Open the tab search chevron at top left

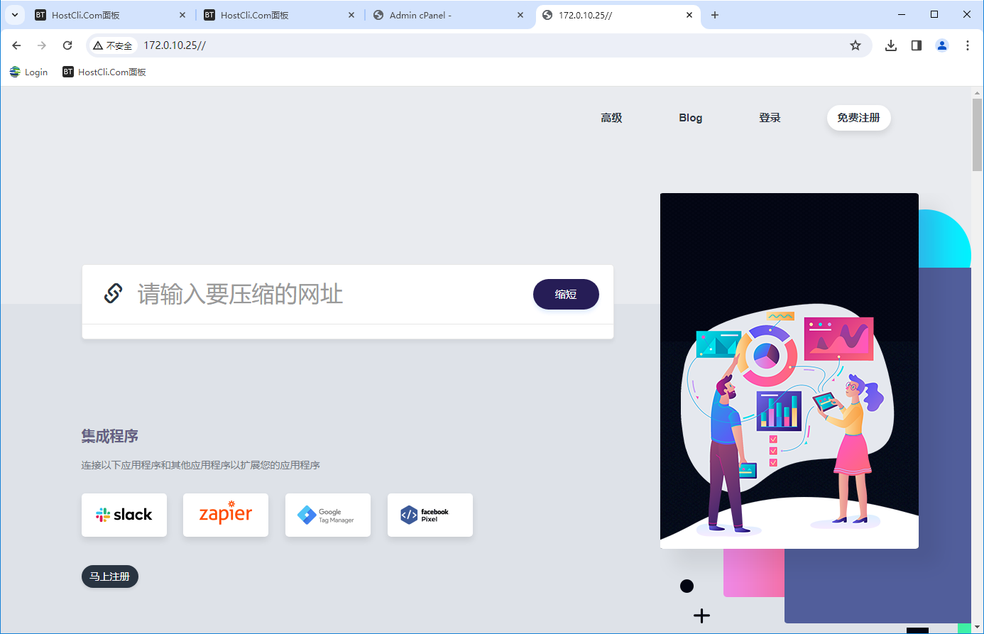pyautogui.click(x=15, y=14)
